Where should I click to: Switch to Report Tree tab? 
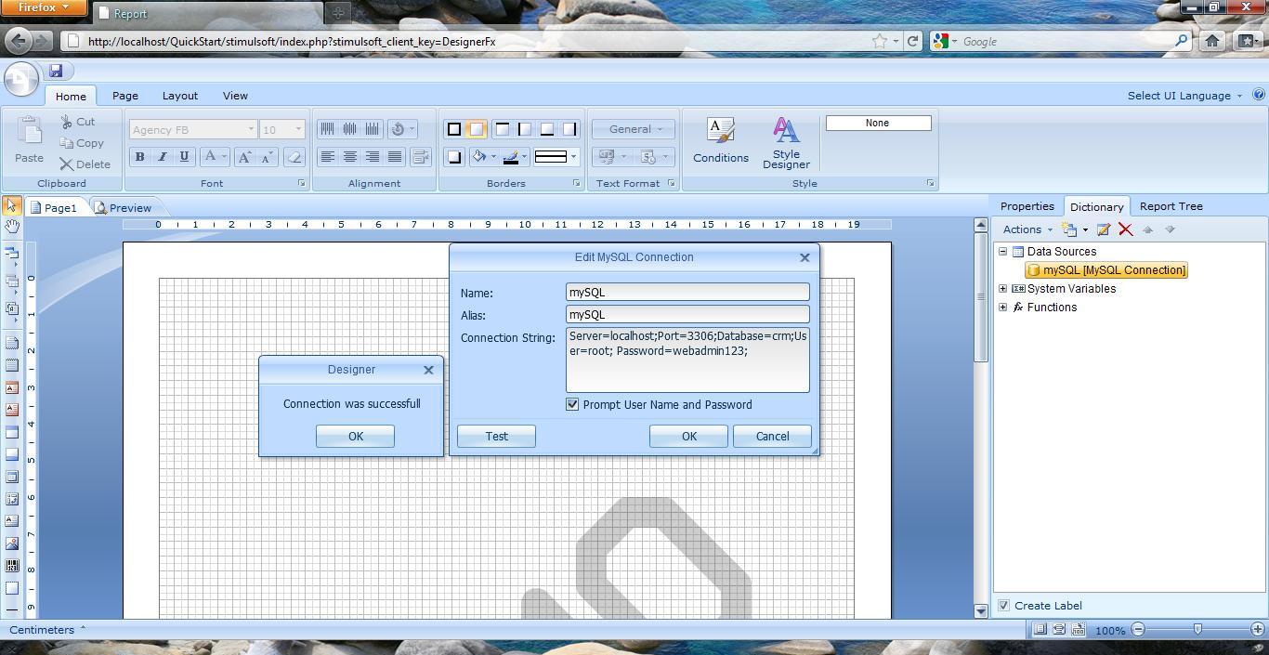1171,206
